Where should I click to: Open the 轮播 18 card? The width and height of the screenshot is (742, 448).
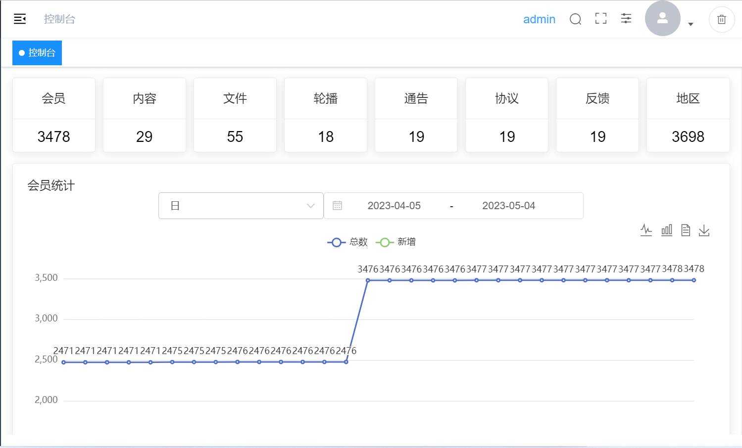point(326,115)
